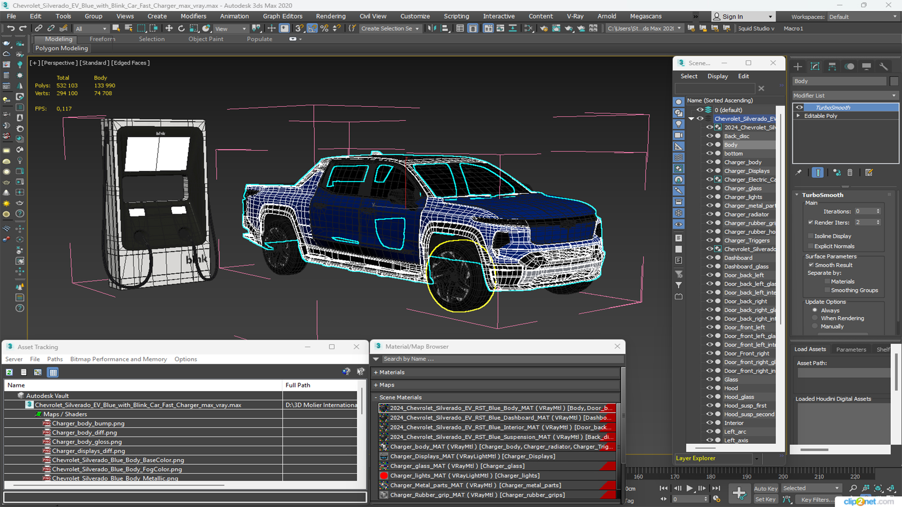Select the Manually update option
The width and height of the screenshot is (902, 507).
[815, 327]
